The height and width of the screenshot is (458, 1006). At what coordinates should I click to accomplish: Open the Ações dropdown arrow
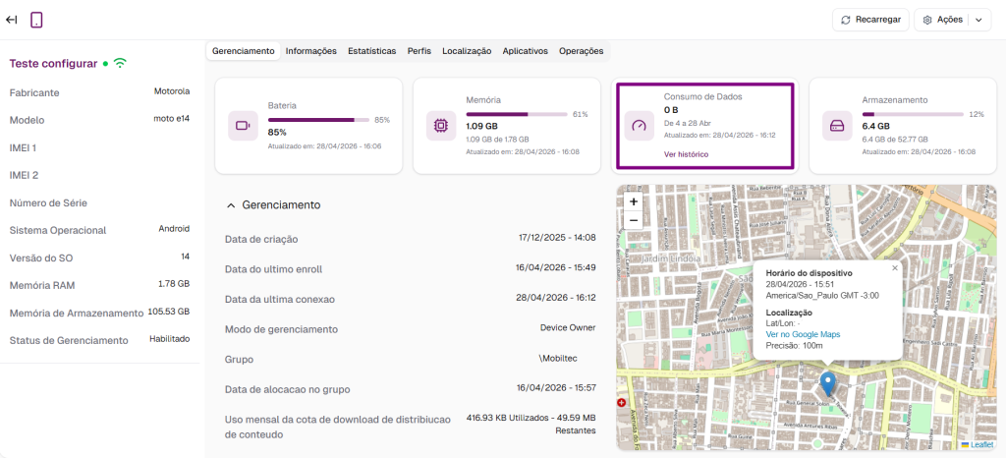tap(978, 20)
